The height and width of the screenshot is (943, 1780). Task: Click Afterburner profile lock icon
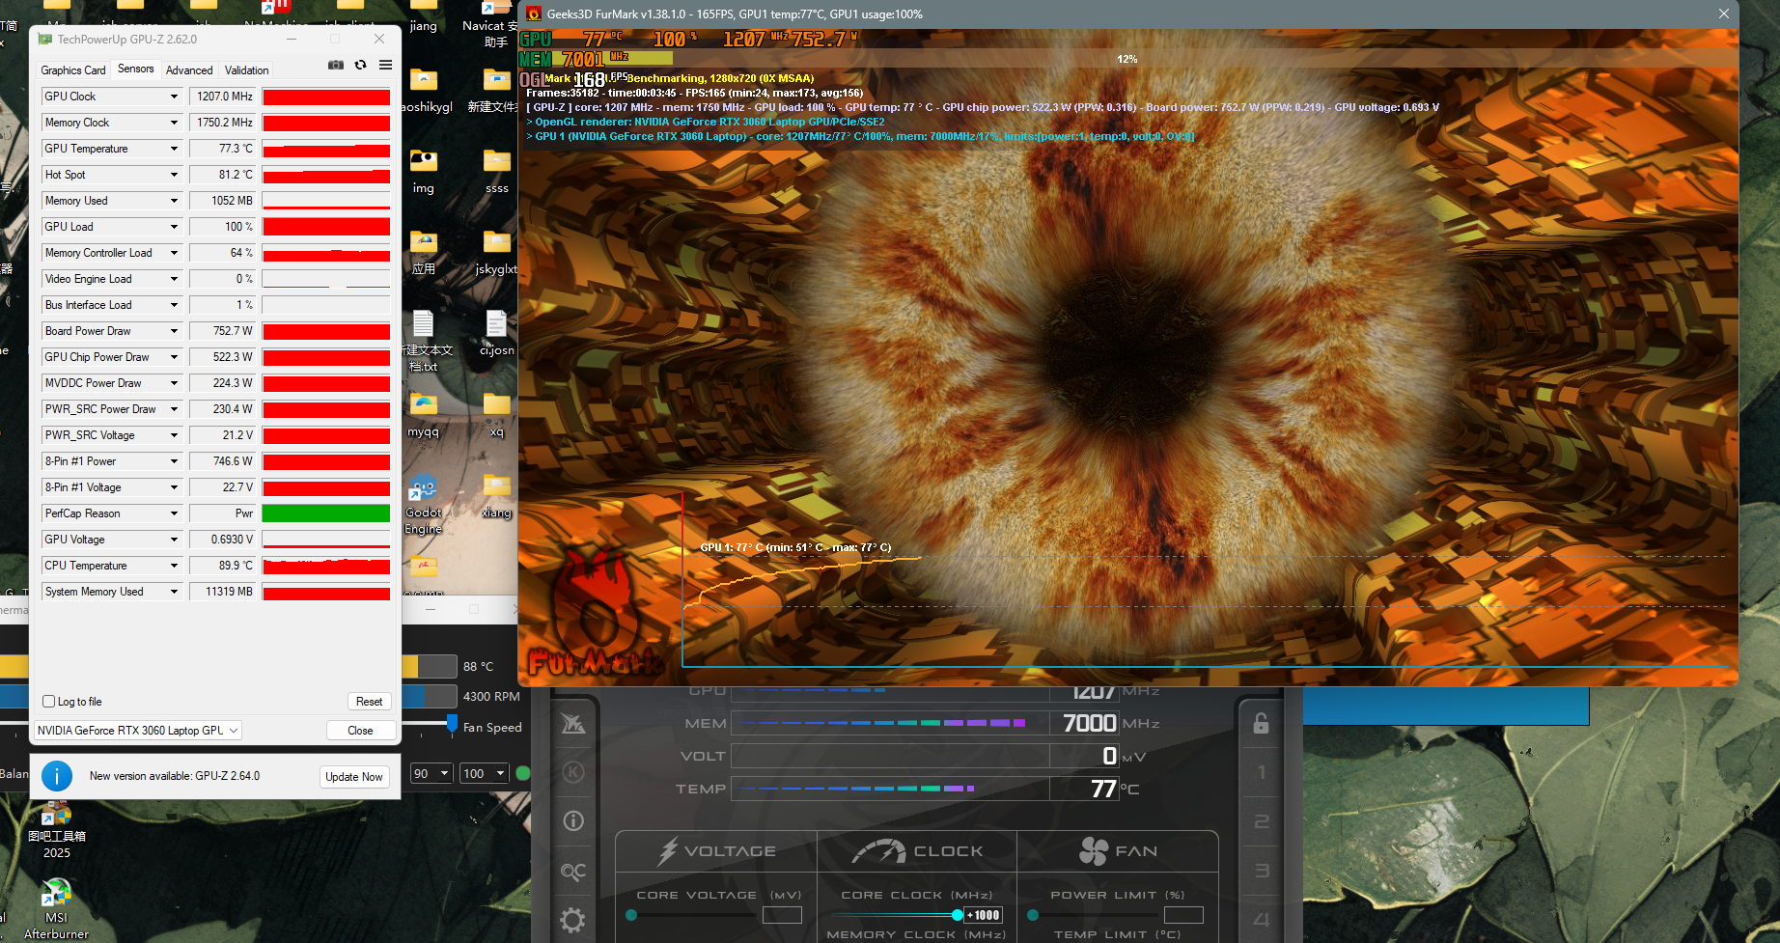(x=1261, y=723)
